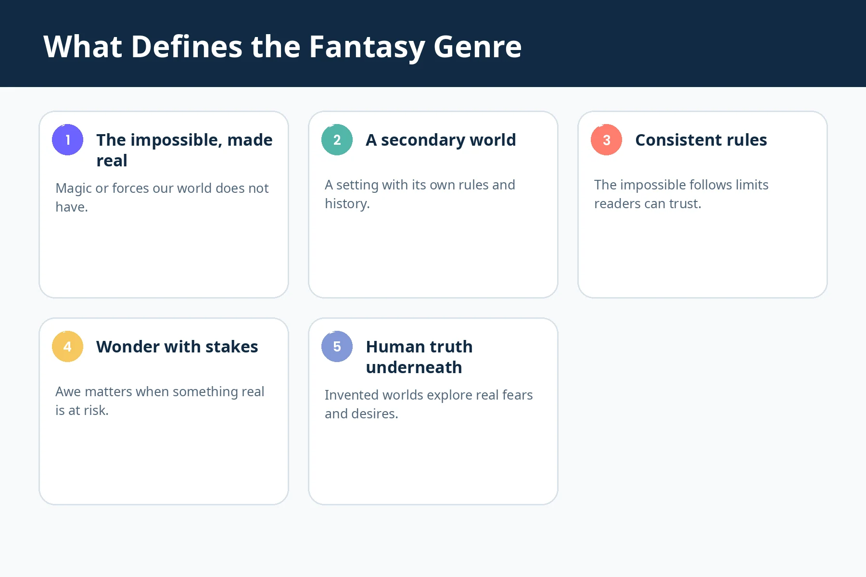Click the yellow number 4 badge
Viewport: 866px width, 577px height.
click(67, 346)
